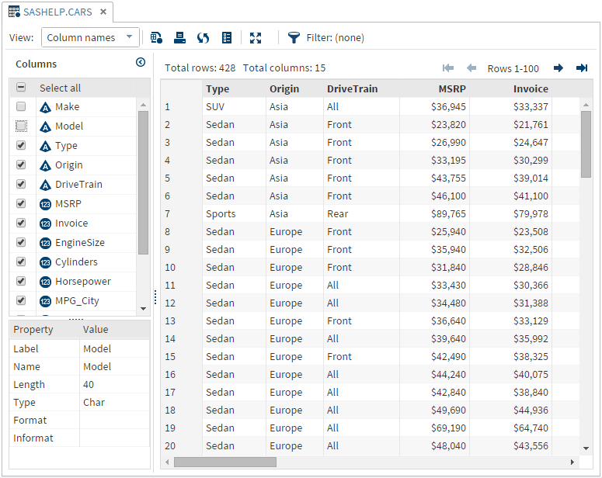
Task: Go to next page of rows
Action: click(x=558, y=68)
